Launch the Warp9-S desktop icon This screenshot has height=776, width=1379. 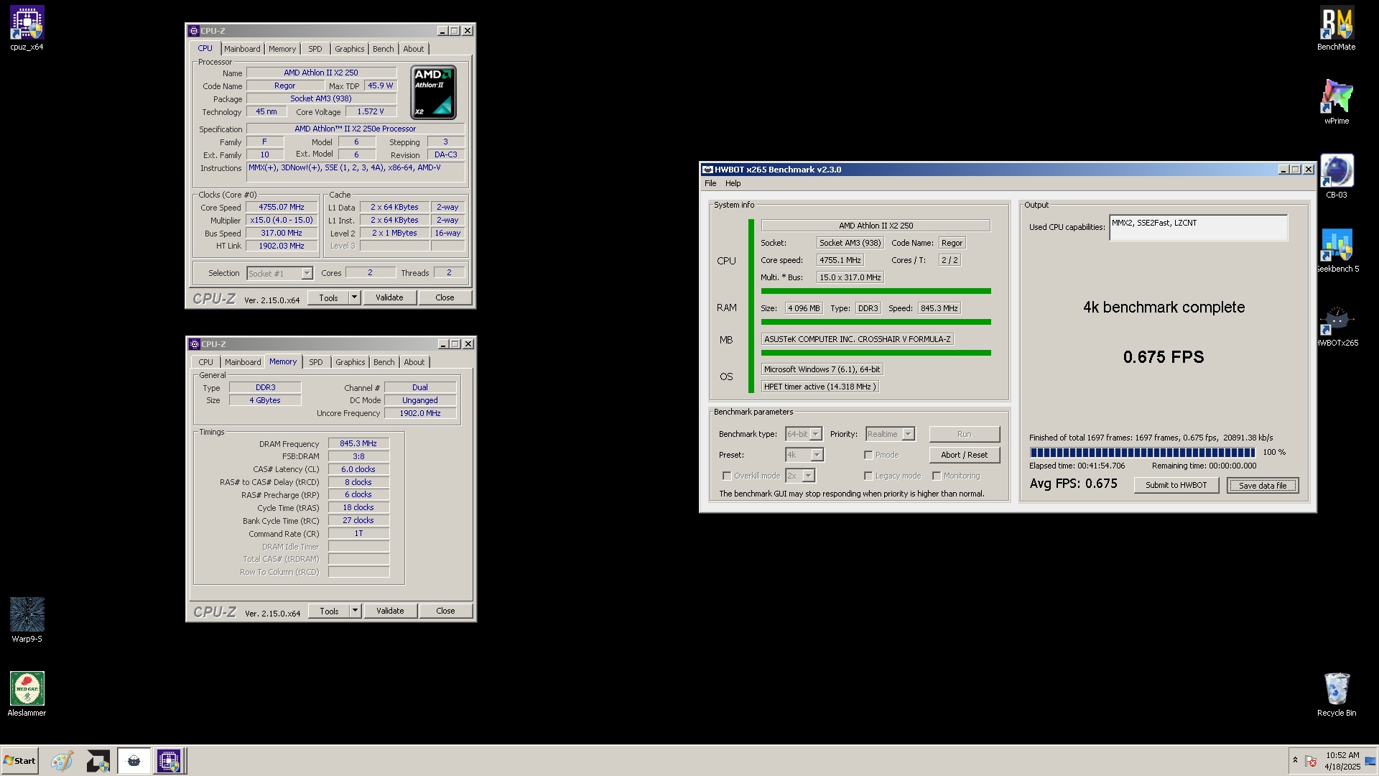pos(27,619)
